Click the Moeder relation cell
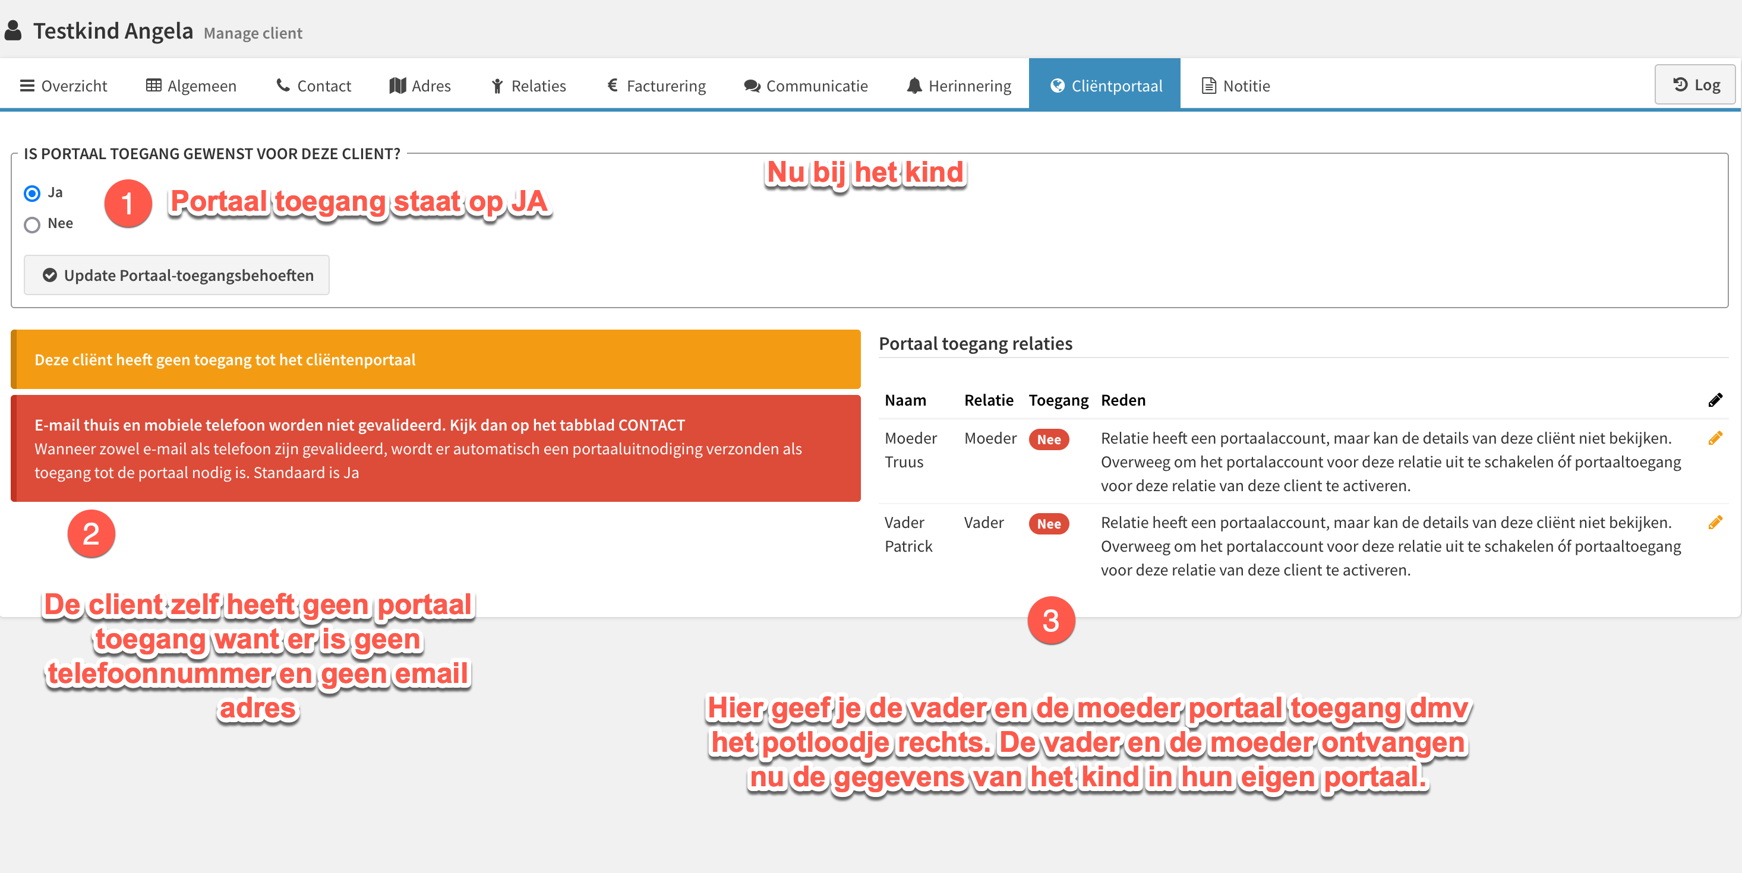This screenshot has width=1742, height=873. tap(990, 438)
